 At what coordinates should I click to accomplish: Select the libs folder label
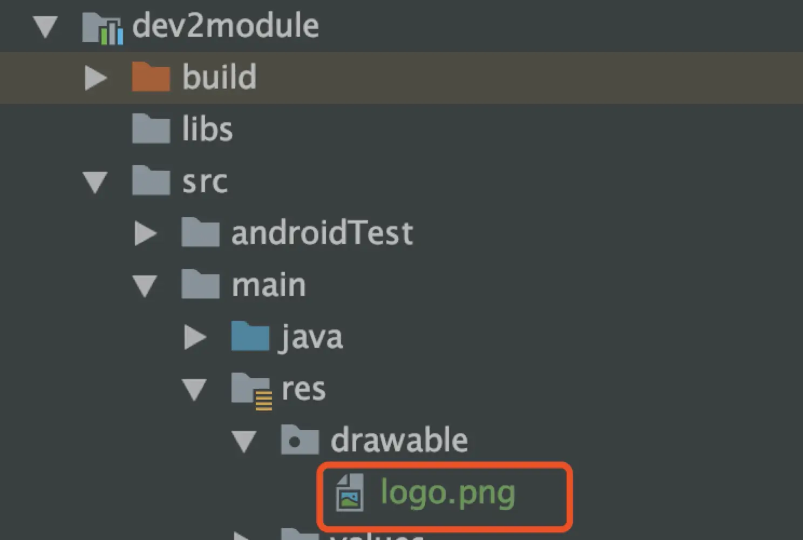[x=207, y=130]
